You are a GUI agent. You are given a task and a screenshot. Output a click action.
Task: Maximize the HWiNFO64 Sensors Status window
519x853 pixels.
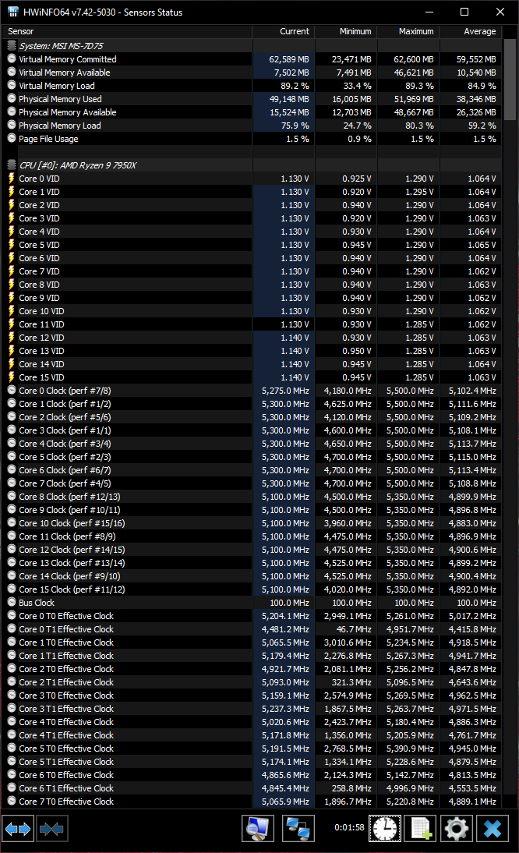point(464,12)
